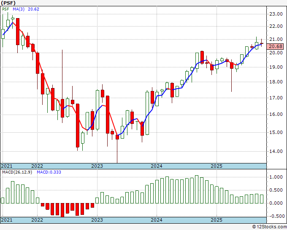Select the 21.00 price axis label
Screen dimensions: 287x230
coord(276,39)
